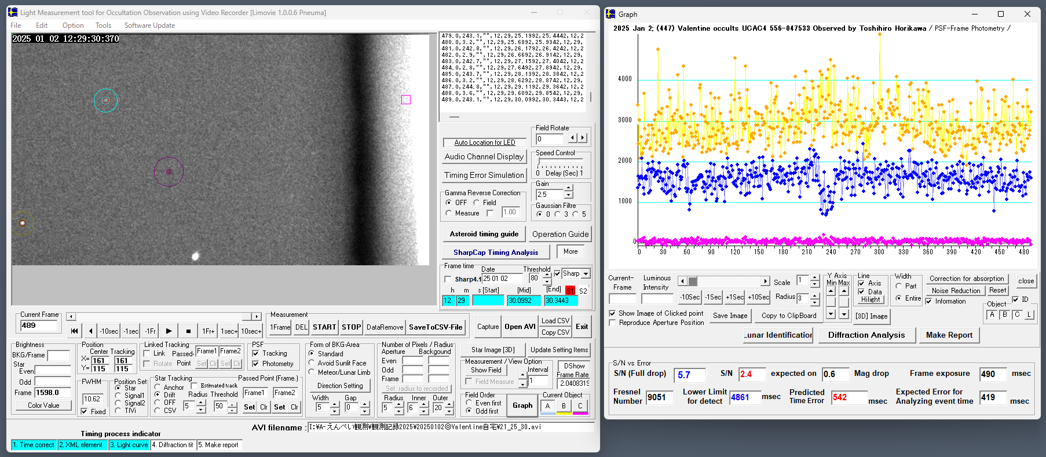The height and width of the screenshot is (457, 1046).
Task: Open the Sharp dropdown in Frame time
Action: click(x=586, y=274)
